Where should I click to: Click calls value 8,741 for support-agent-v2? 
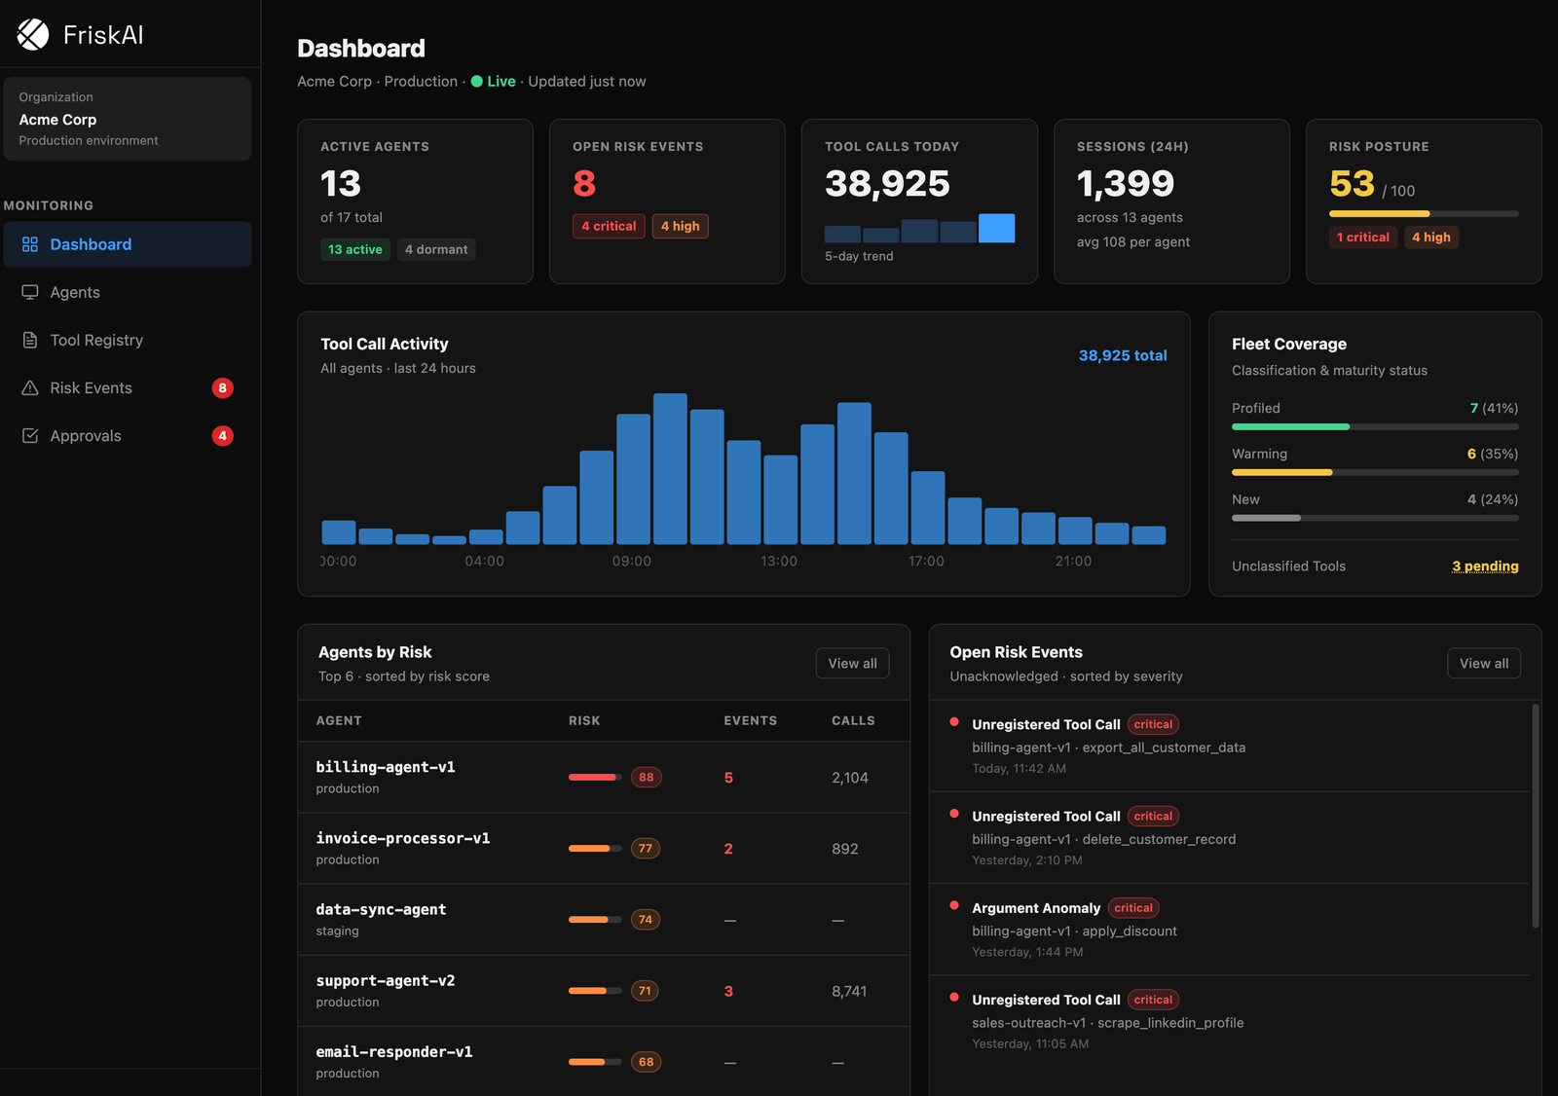849,992
